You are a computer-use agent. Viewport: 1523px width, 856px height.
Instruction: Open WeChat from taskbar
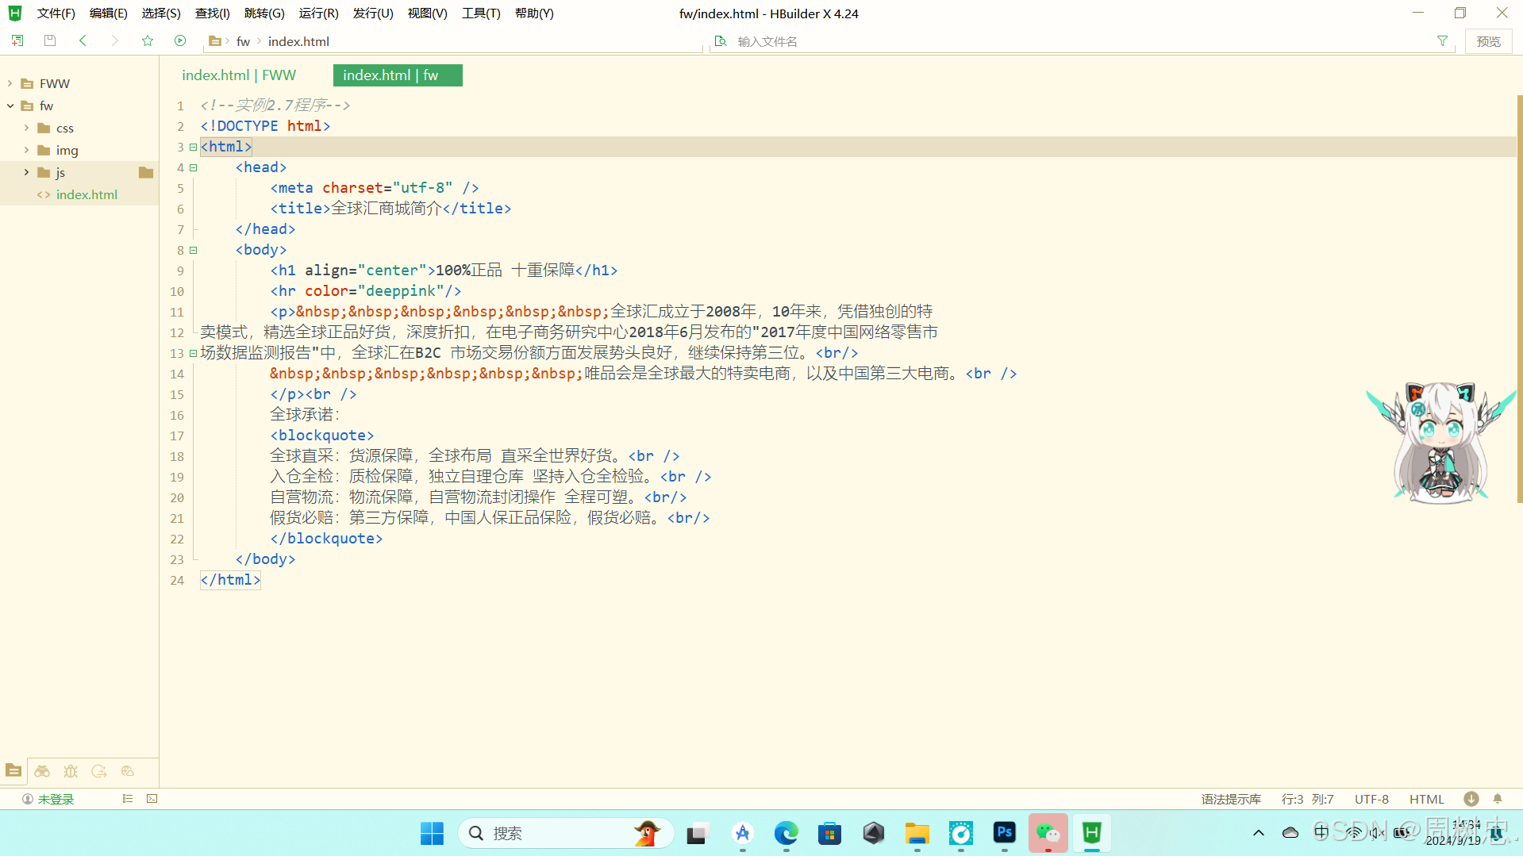click(x=1048, y=833)
